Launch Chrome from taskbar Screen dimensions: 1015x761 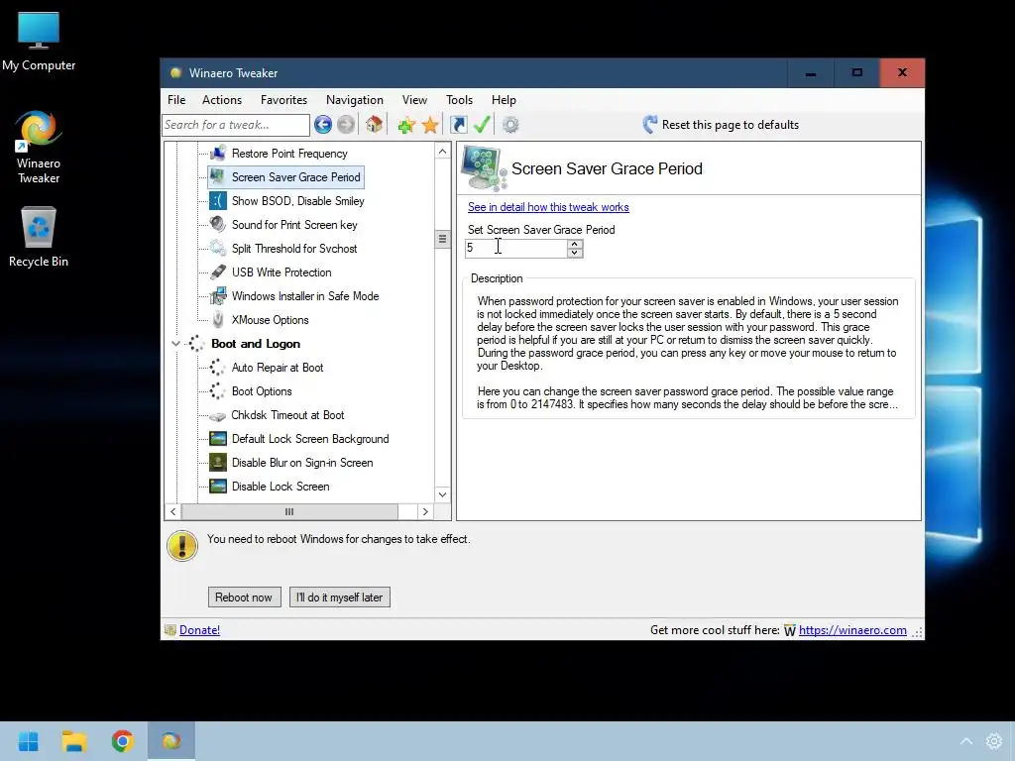(122, 741)
